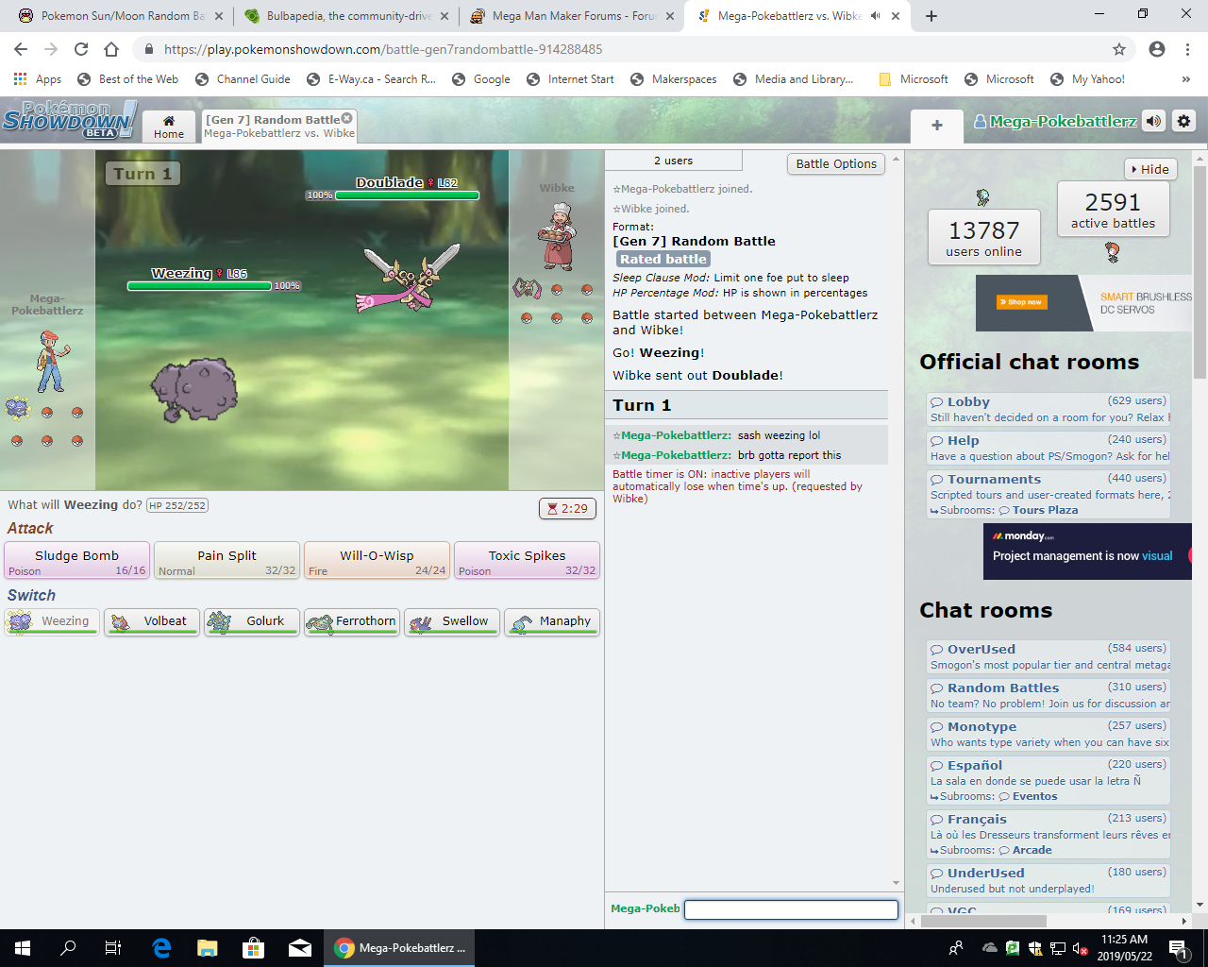Focus the battle chat input field
The image size is (1208, 967).
pos(790,909)
